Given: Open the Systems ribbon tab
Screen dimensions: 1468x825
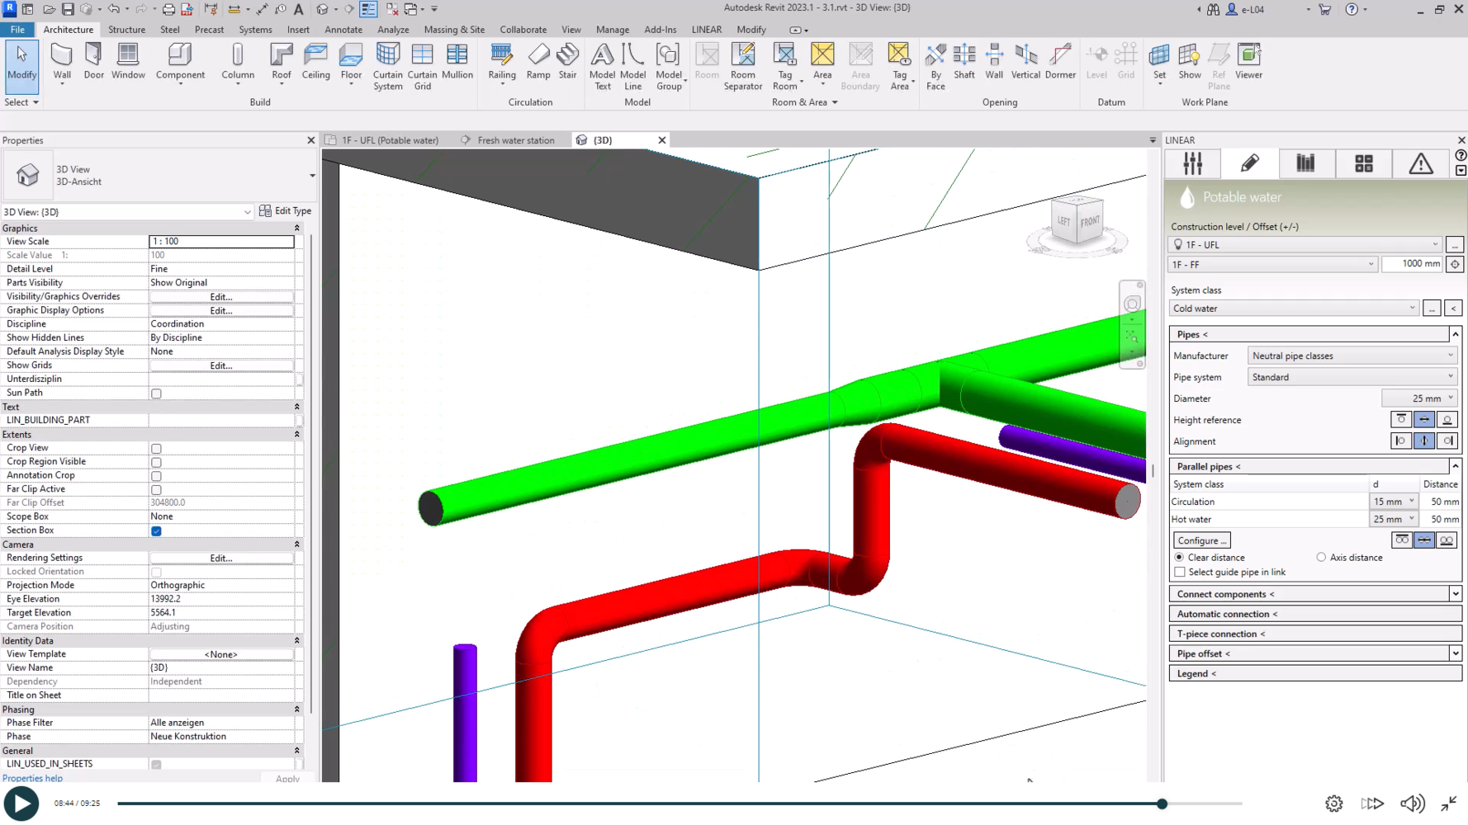Looking at the screenshot, I should 255,30.
